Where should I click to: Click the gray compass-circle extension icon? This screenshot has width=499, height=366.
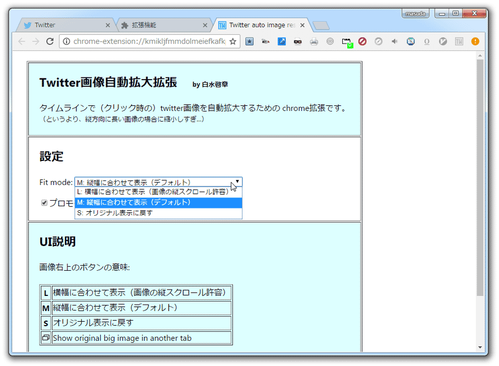pyautogui.click(x=379, y=41)
